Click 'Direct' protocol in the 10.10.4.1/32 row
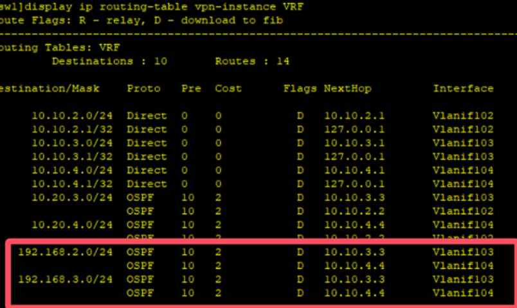The height and width of the screenshot is (308, 517). 147,184
